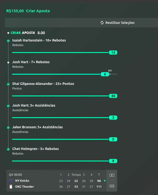Open the live stream play icon
Image resolution: width=158 pixels, height=195 pixels.
(112, 175)
